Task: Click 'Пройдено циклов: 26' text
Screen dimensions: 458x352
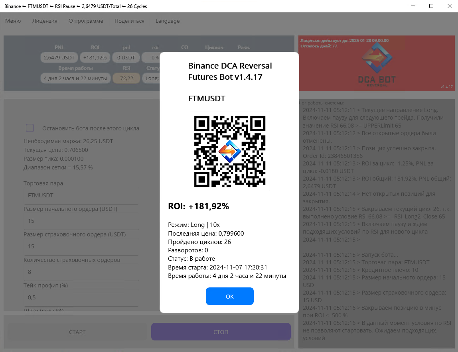Action: pyautogui.click(x=199, y=242)
